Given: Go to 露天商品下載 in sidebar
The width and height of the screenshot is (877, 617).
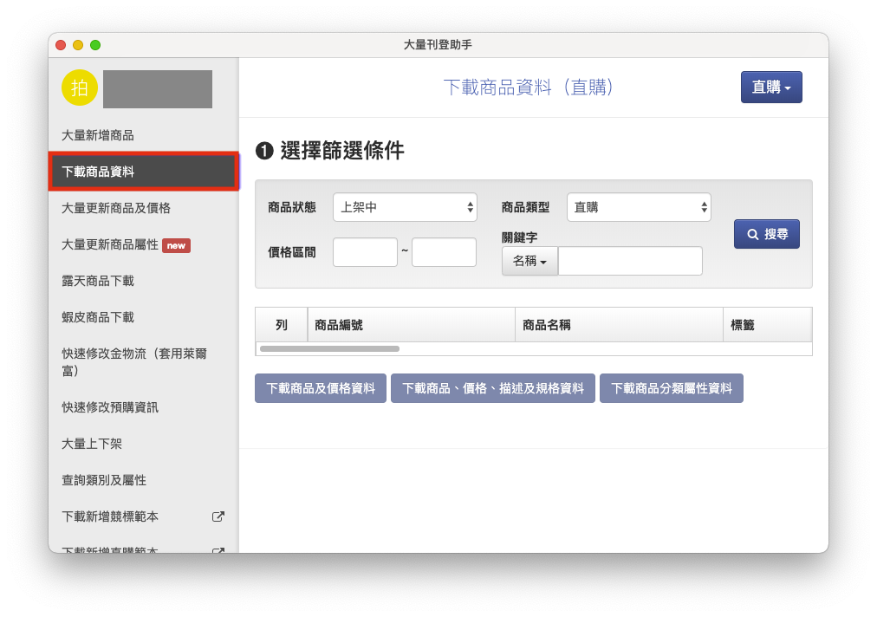Looking at the screenshot, I should [98, 281].
